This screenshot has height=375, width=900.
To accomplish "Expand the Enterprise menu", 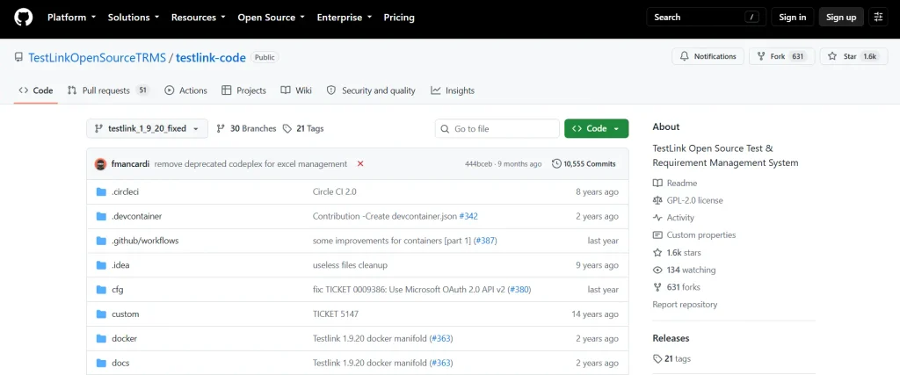I will pos(345,18).
